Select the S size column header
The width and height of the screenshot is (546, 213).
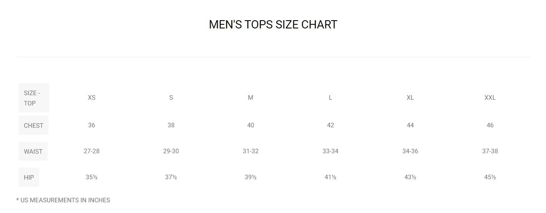tap(171, 98)
